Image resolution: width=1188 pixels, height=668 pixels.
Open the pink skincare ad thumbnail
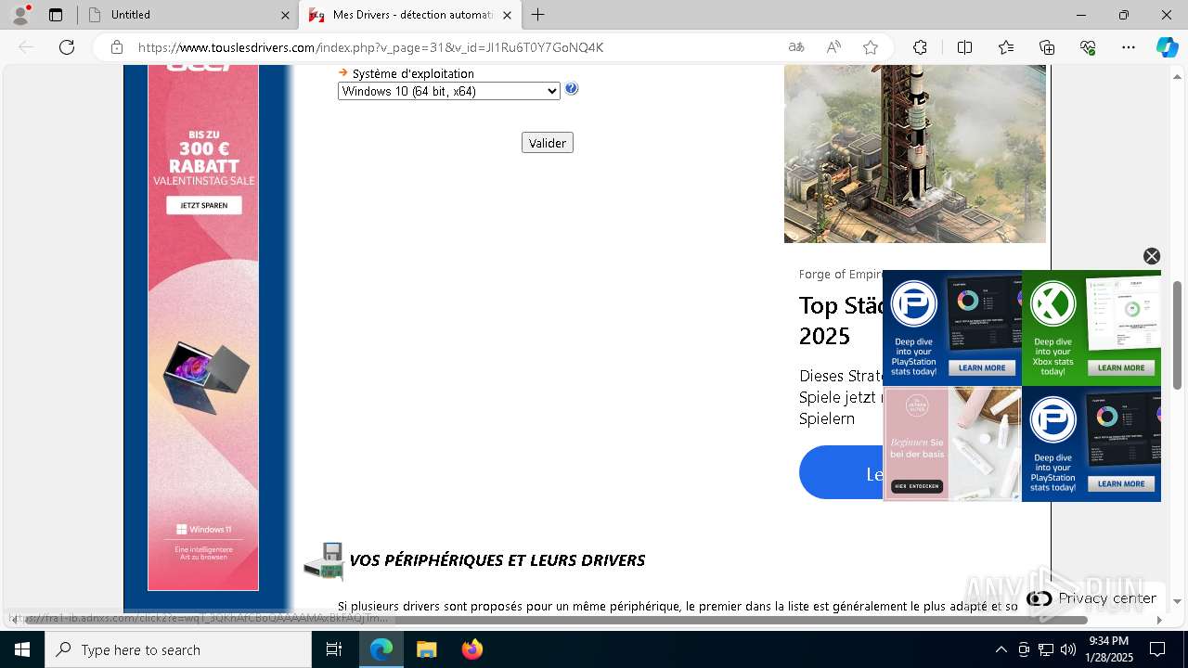coord(952,444)
